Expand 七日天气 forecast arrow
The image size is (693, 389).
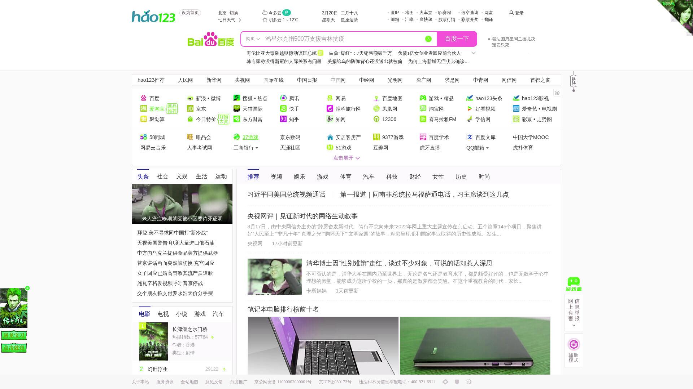(x=240, y=20)
